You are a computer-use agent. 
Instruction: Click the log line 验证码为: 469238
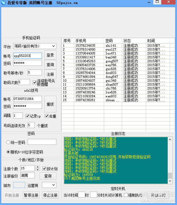tap(79, 150)
